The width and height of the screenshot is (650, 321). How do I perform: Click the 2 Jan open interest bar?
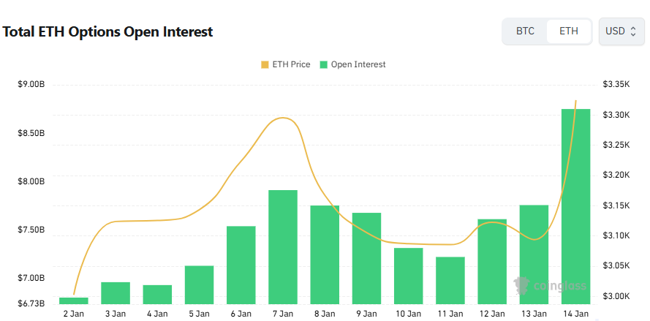click(74, 301)
